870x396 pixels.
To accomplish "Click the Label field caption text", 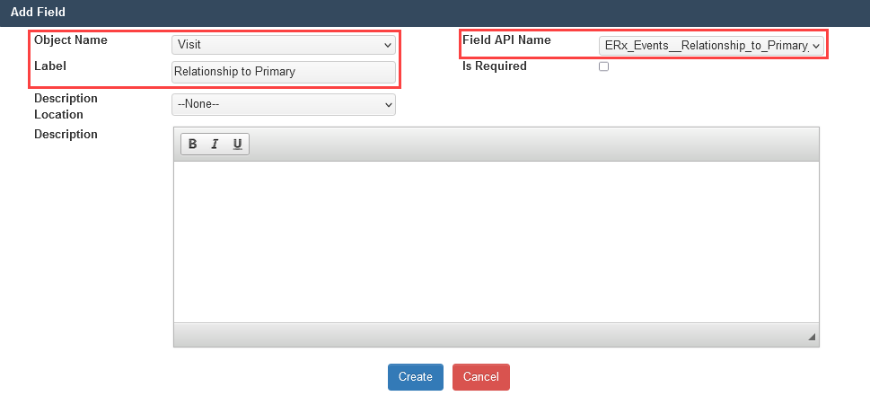I will point(50,66).
